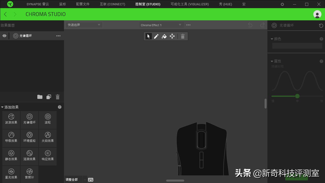
Task: Reset the 光谱循环 effect settings
Action: pos(321,25)
